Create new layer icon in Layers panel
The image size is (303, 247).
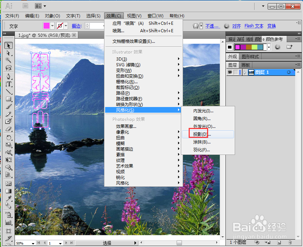pyautogui.click(x=279, y=242)
